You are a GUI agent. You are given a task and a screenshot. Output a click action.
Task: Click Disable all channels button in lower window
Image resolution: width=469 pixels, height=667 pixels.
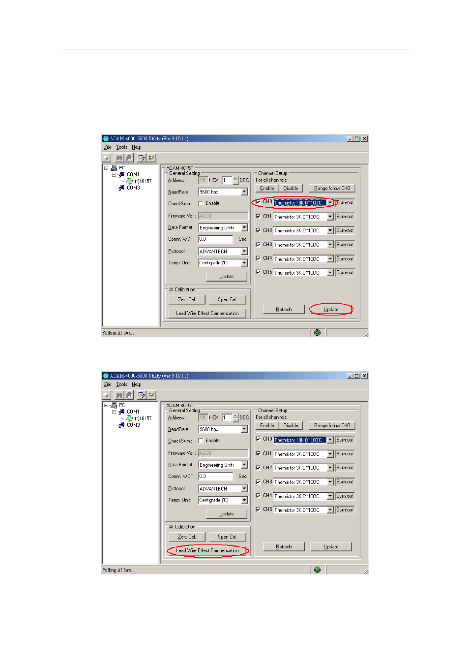[291, 425]
